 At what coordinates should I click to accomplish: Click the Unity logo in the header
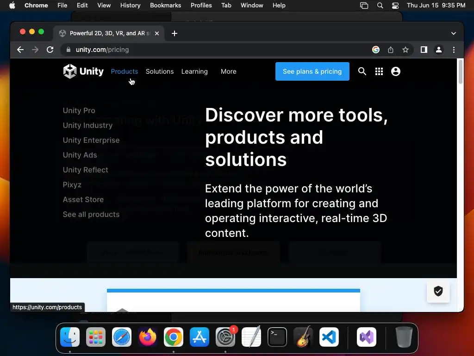[x=83, y=71]
